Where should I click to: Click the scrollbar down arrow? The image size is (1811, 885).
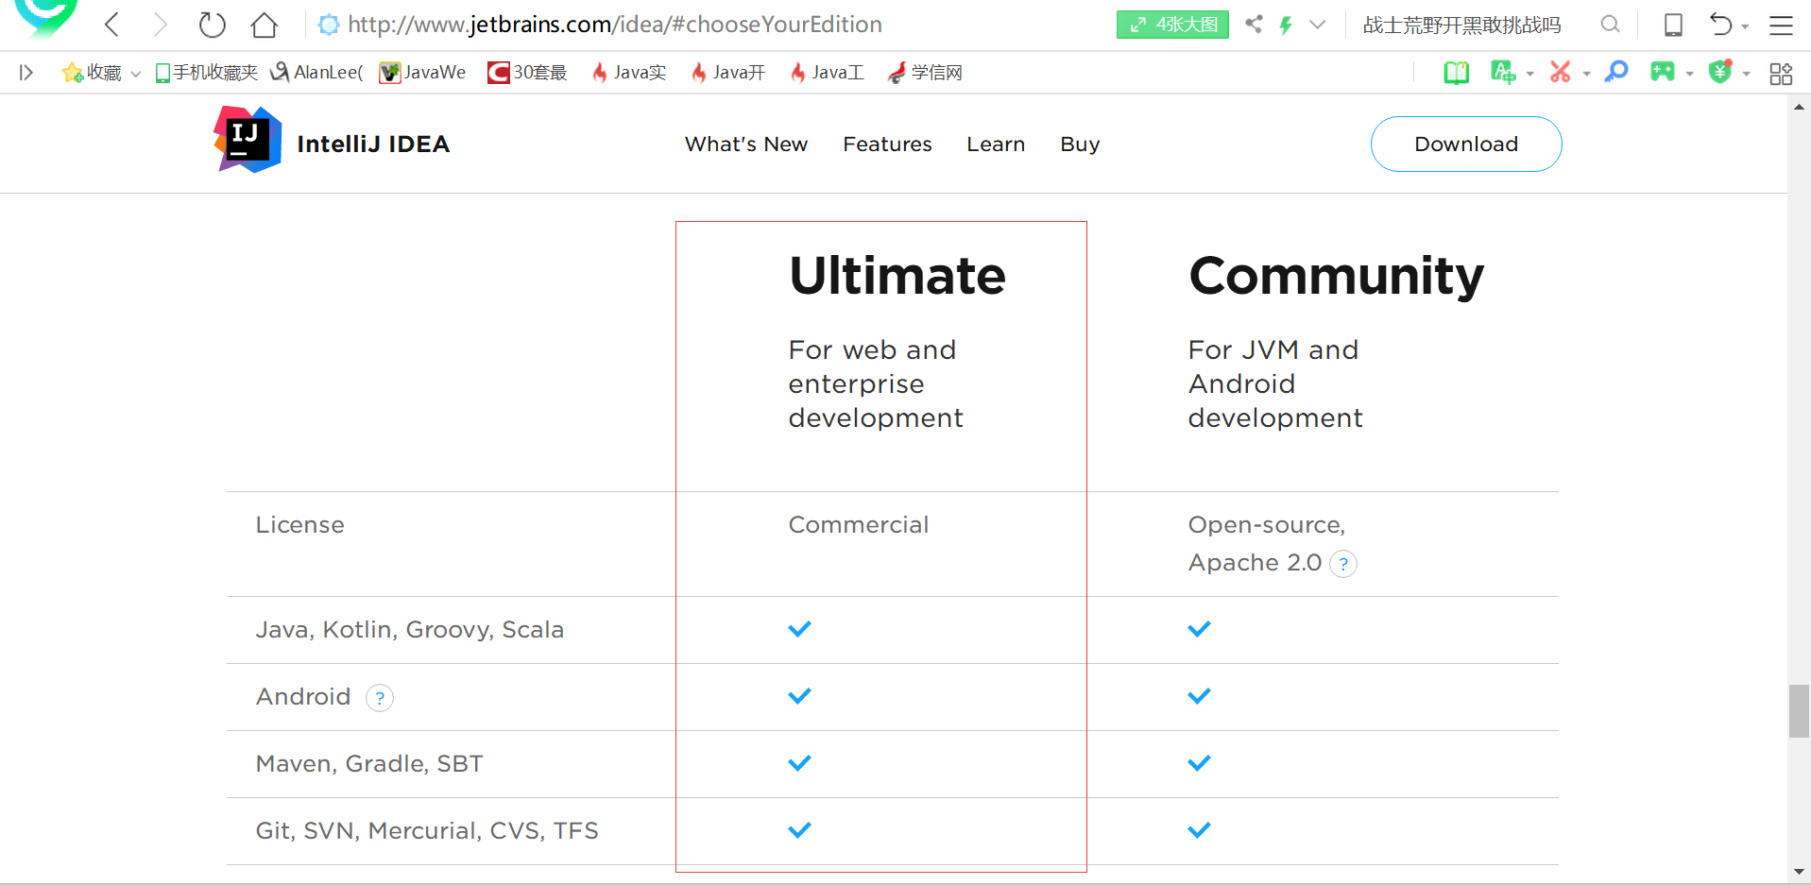tap(1799, 872)
